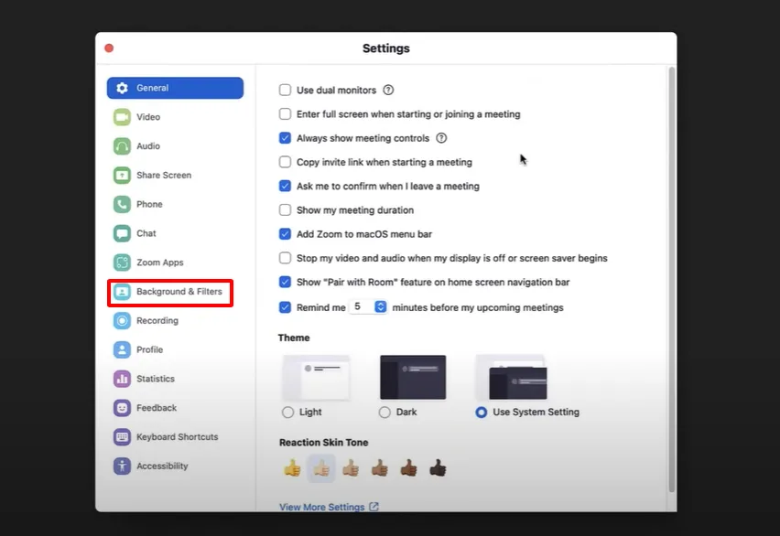780x536 pixels.
Task: Click the Statistics chart icon
Action: pyautogui.click(x=122, y=379)
